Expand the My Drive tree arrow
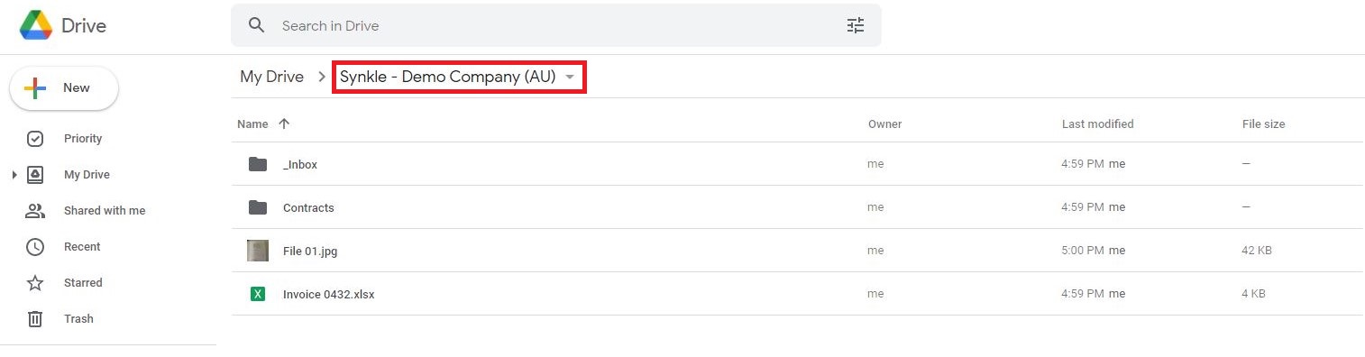The width and height of the screenshot is (1365, 357). click(14, 175)
